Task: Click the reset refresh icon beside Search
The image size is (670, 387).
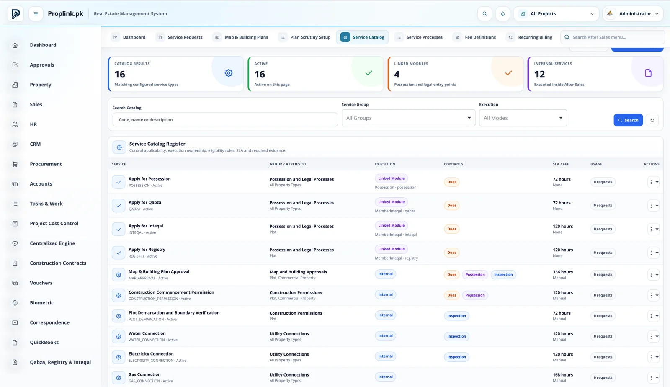Action: [652, 120]
